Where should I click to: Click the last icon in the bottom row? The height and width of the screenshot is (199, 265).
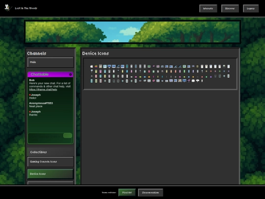pyautogui.click(x=202, y=81)
